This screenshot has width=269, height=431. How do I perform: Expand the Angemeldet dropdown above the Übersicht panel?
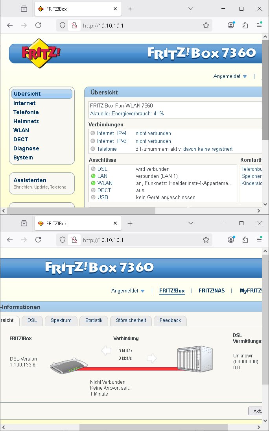(x=230, y=76)
